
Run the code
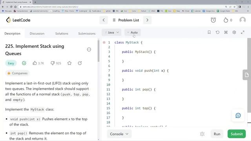[x=217, y=134]
